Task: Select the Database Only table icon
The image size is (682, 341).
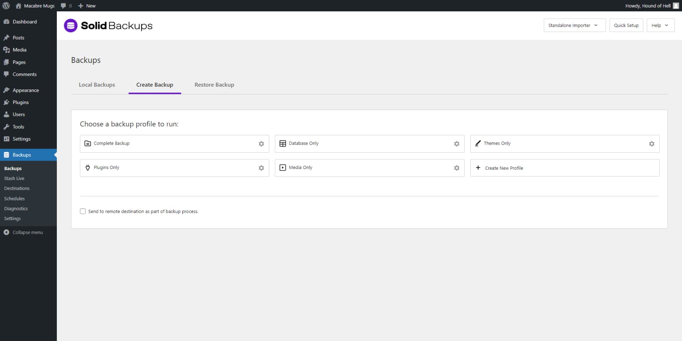Action: click(283, 144)
